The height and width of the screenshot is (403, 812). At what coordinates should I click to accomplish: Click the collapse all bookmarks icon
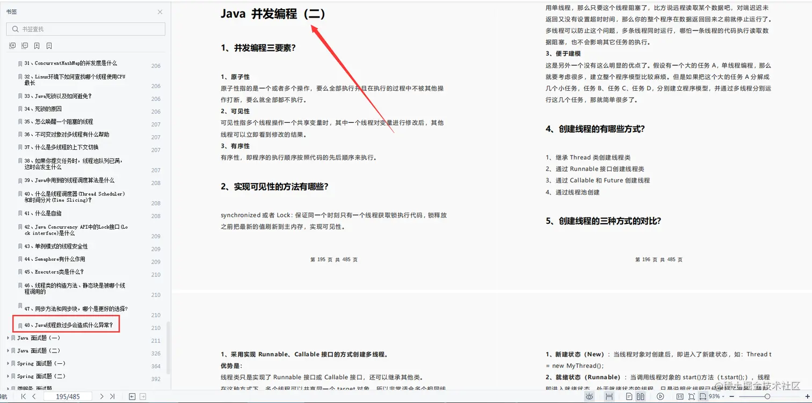(25, 46)
